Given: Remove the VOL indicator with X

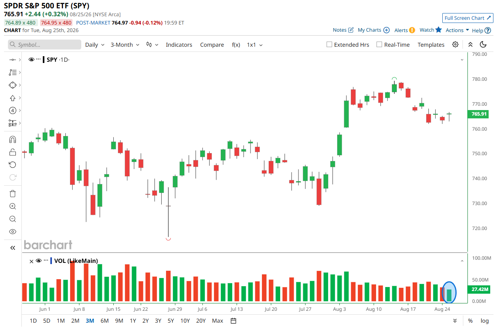Looking at the screenshot, I should pyautogui.click(x=31, y=261).
